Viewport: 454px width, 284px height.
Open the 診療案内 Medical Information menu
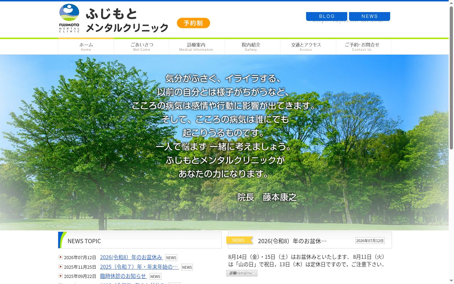196,47
